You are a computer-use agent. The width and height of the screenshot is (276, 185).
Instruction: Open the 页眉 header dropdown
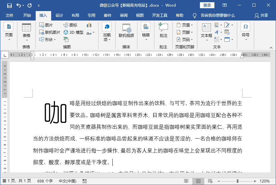[185, 25]
